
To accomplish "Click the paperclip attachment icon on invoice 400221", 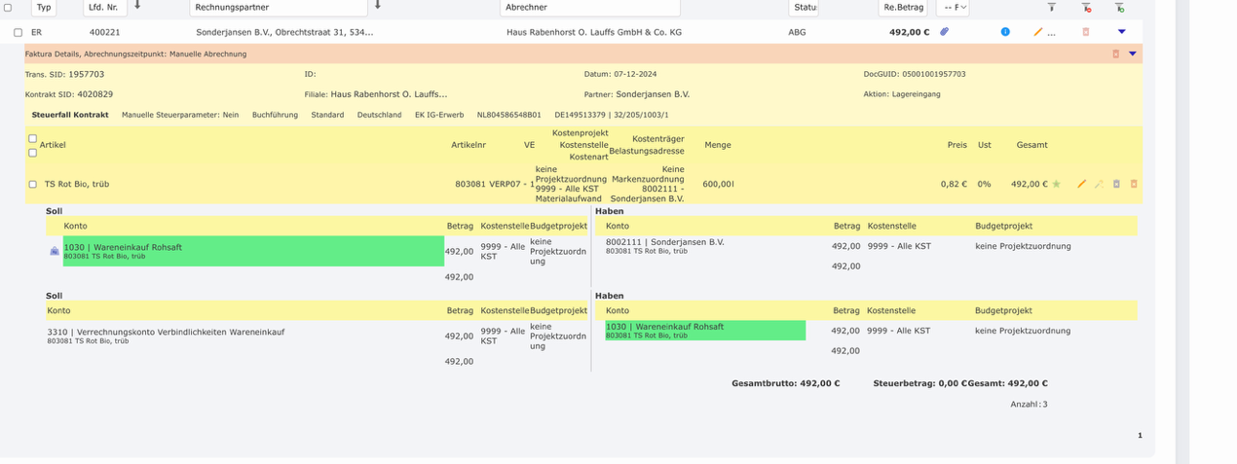I will pyautogui.click(x=944, y=32).
